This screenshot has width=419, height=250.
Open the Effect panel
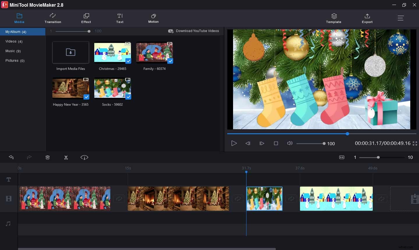click(x=86, y=18)
